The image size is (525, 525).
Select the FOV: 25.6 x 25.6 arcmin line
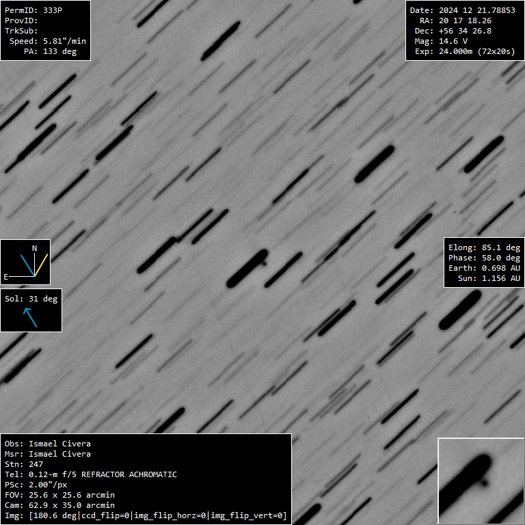59,495
